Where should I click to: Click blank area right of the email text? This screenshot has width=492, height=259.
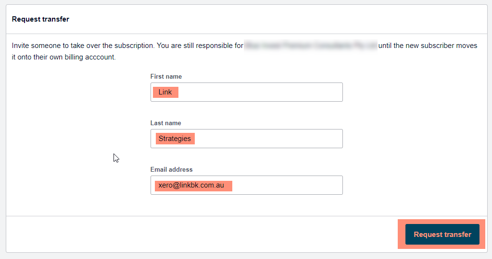point(287,185)
